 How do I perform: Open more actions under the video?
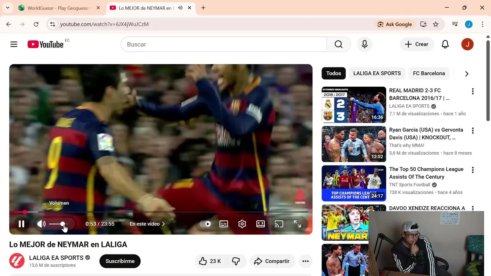[305, 261]
